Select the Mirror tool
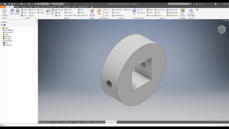This screenshot has width=229, height=129. [x=127, y=10]
